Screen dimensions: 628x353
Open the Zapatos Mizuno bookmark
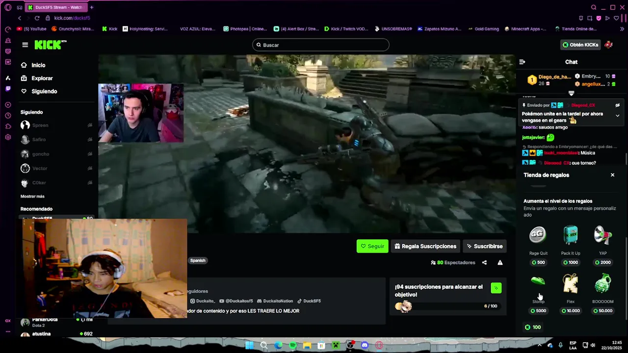(x=440, y=29)
